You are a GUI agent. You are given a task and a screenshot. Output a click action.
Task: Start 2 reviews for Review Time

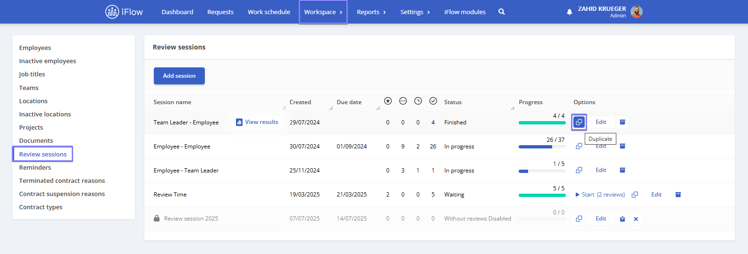point(600,195)
